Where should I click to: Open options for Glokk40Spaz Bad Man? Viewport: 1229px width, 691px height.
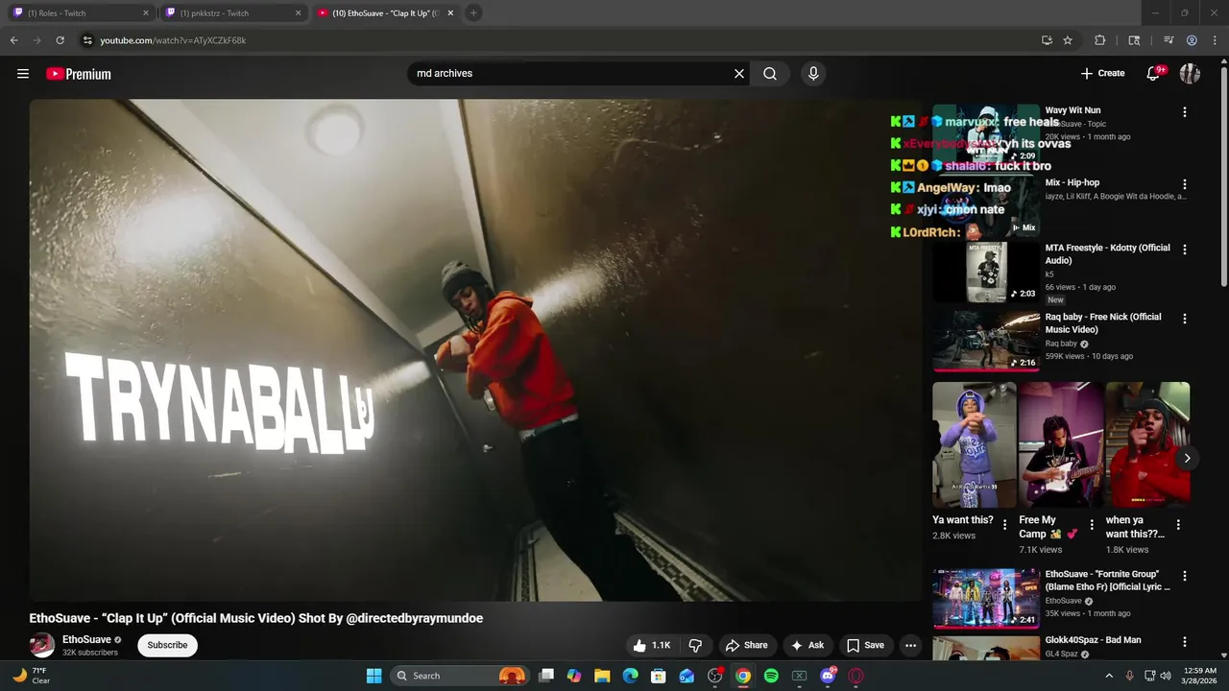click(x=1184, y=642)
